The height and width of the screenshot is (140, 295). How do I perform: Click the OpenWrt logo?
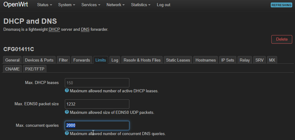coord(16,5)
